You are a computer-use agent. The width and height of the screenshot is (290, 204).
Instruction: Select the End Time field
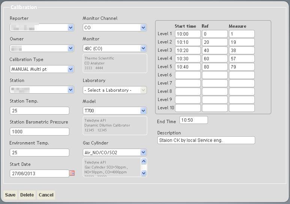pyautogui.click(x=193, y=120)
